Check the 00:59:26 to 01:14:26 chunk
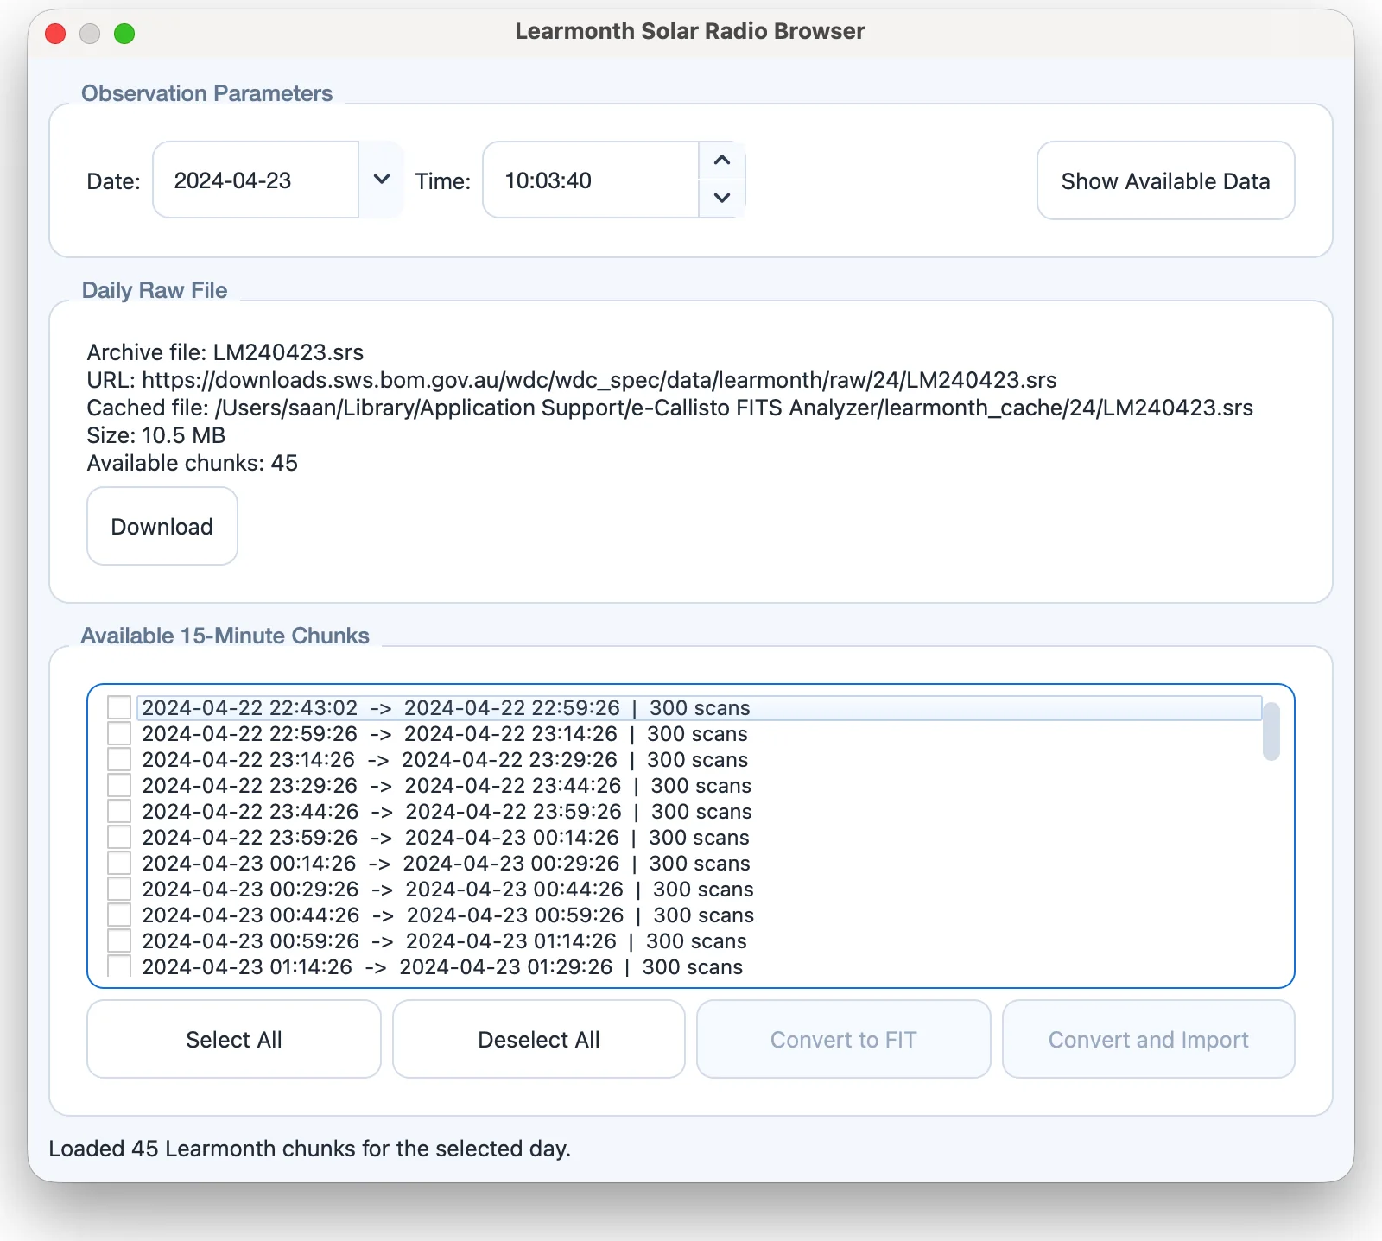Viewport: 1382px width, 1241px height. (119, 940)
